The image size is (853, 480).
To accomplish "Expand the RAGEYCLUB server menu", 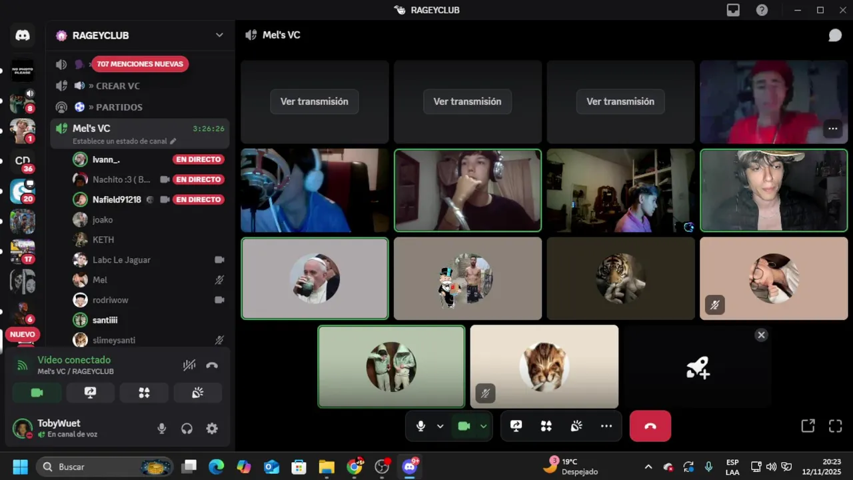I will 219,35.
